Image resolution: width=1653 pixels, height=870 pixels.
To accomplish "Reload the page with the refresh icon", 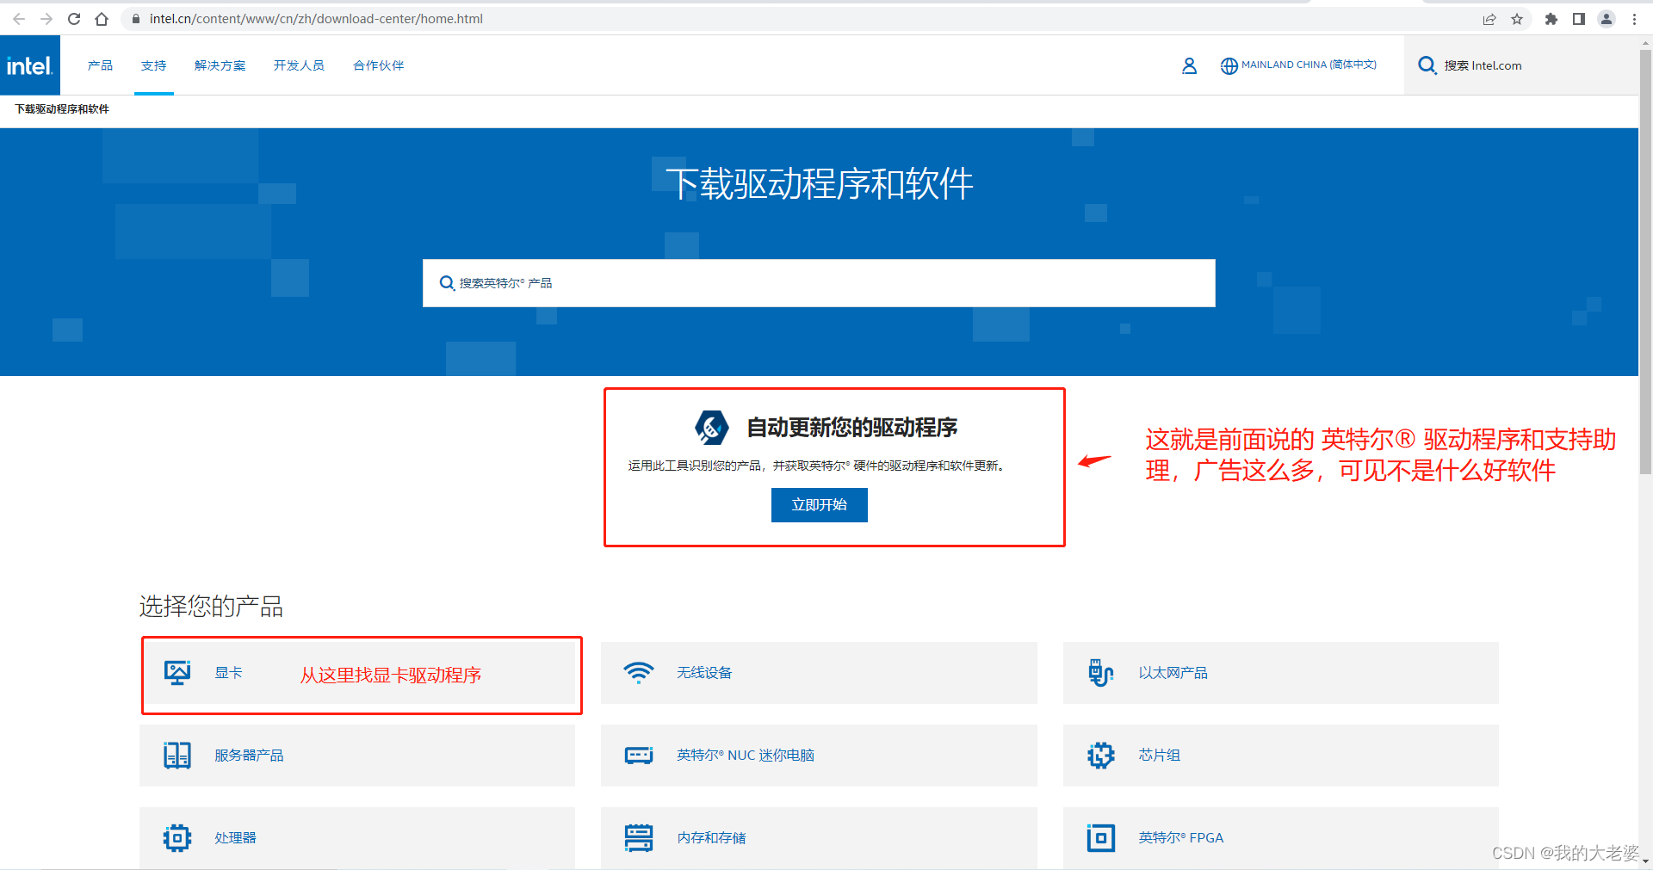I will pyautogui.click(x=74, y=19).
